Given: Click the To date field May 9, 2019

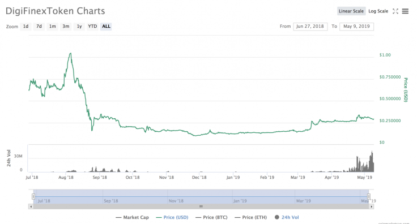Looking at the screenshot, I should point(356,26).
